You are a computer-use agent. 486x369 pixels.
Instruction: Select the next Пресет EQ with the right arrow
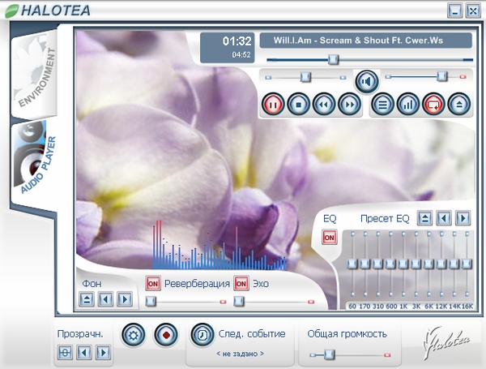(x=463, y=218)
